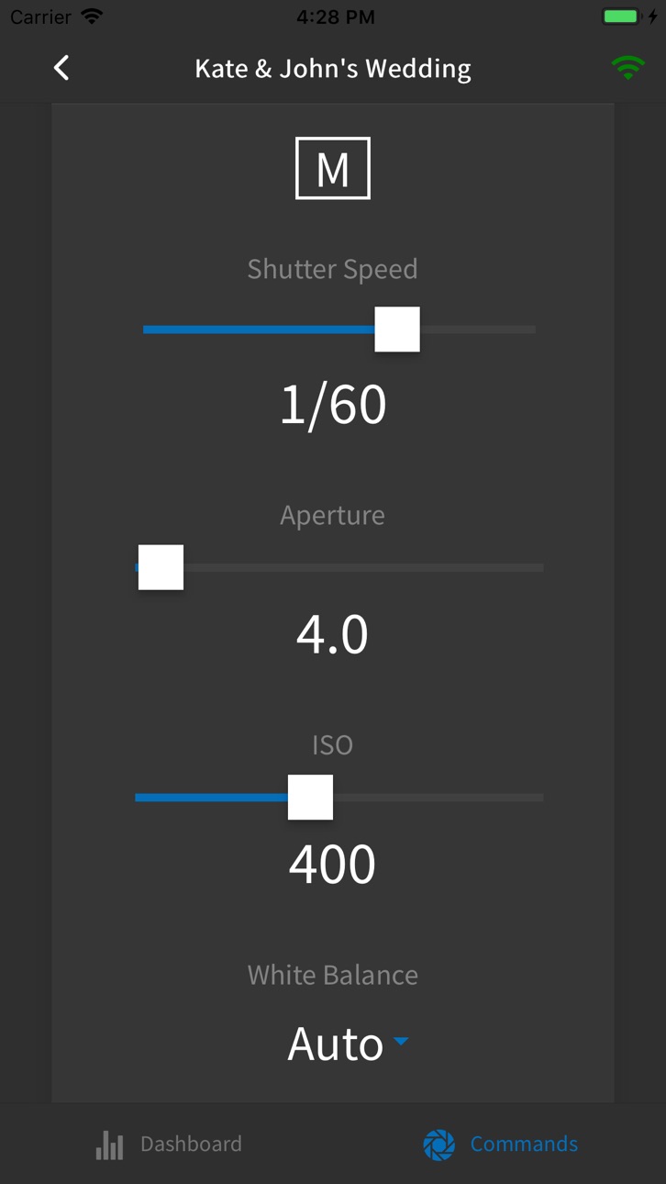Tap the carrier Wi-Fi status icon
The width and height of the screenshot is (666, 1184).
(x=92, y=17)
